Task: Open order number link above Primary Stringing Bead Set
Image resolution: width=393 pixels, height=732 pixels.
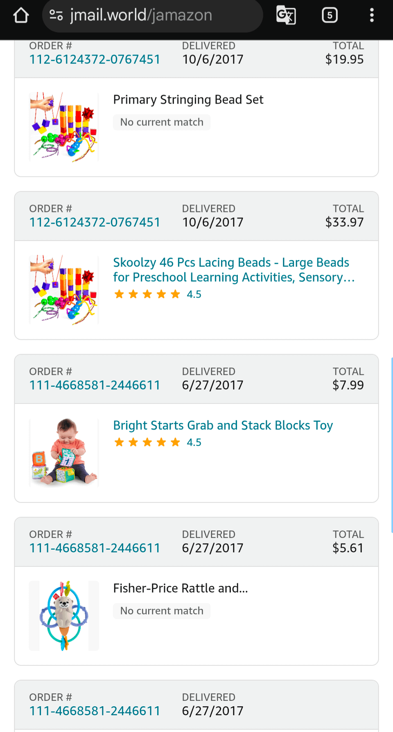Action: coord(95,60)
